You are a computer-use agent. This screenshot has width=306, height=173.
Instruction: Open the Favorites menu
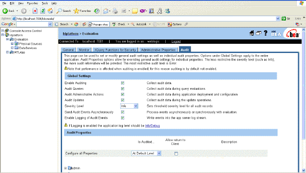point(32,4)
